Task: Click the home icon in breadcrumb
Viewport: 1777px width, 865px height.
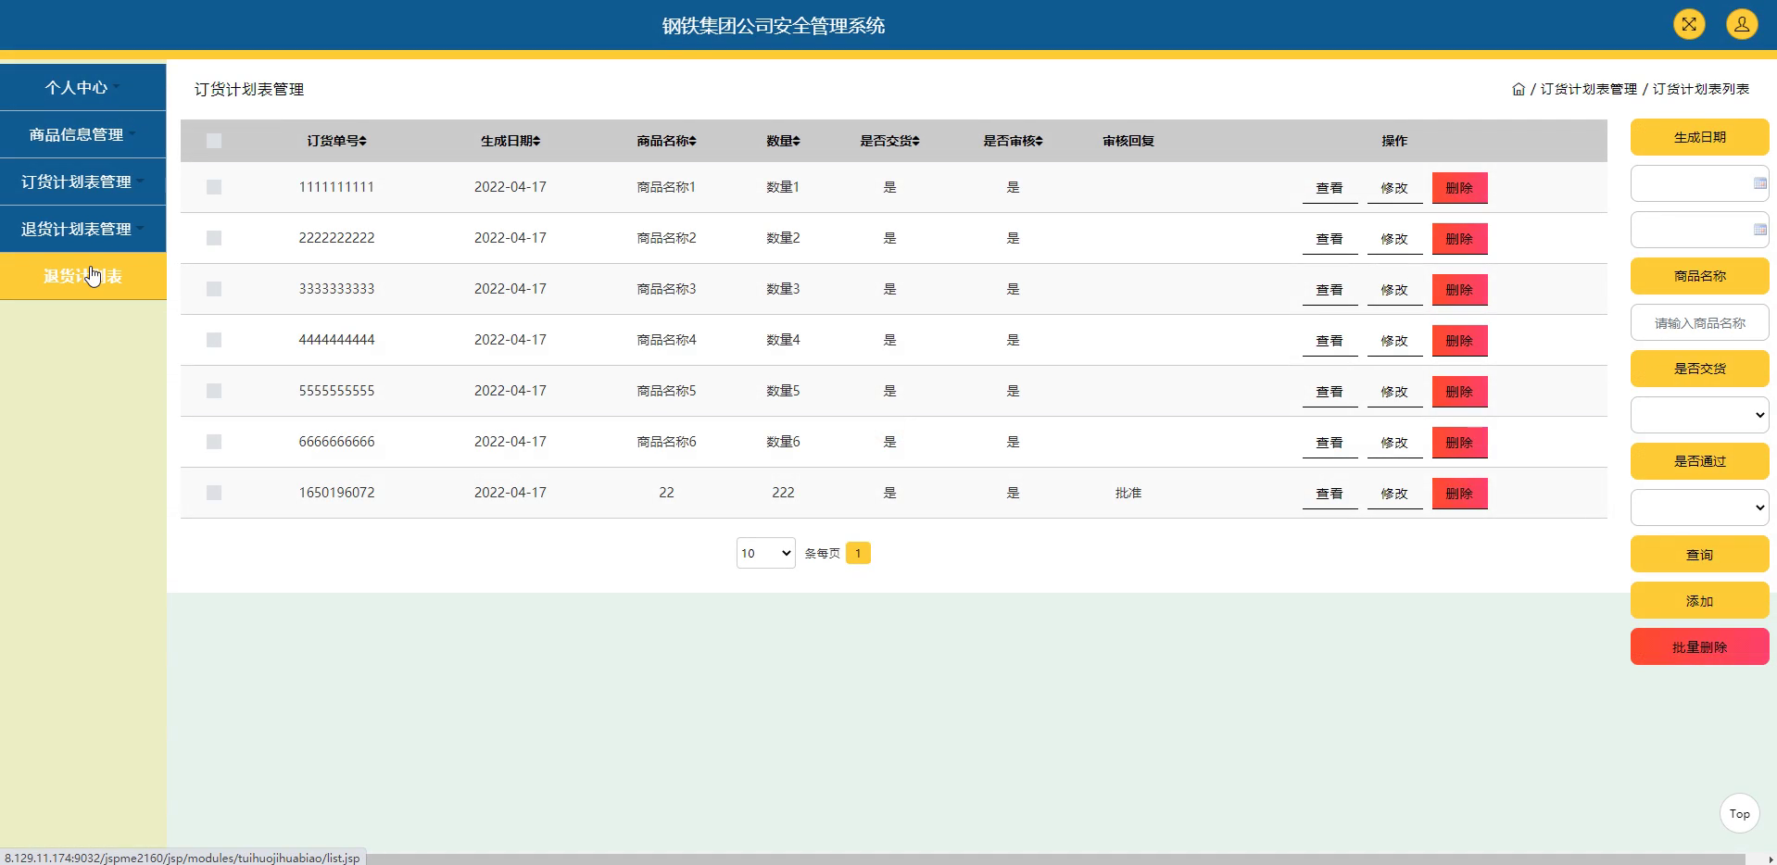Action: click(x=1519, y=89)
